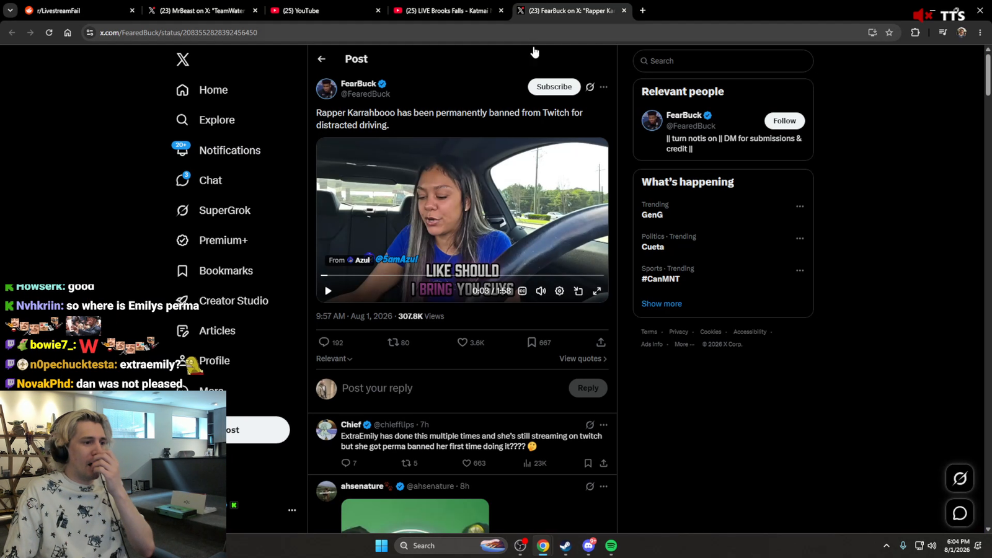Click the Subscribe button
The width and height of the screenshot is (992, 558).
554,87
